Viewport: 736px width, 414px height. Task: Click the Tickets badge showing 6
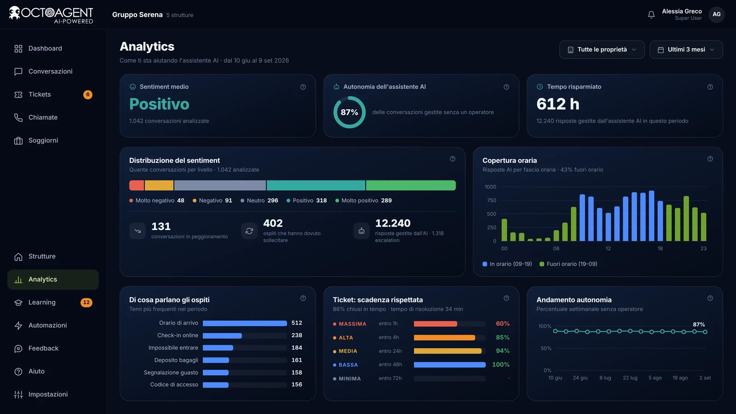tap(88, 95)
